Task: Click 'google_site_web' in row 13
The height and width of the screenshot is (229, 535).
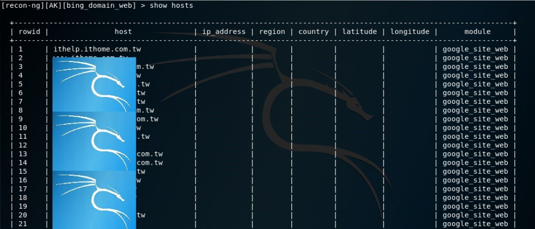Action: (x=475, y=154)
